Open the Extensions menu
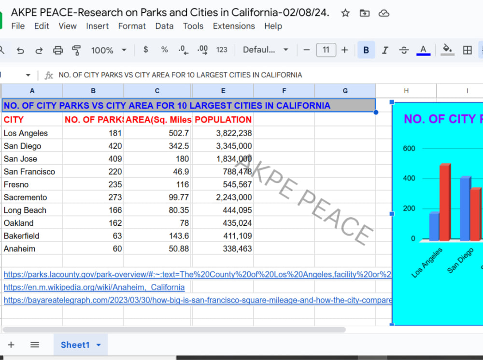 pyautogui.click(x=234, y=26)
